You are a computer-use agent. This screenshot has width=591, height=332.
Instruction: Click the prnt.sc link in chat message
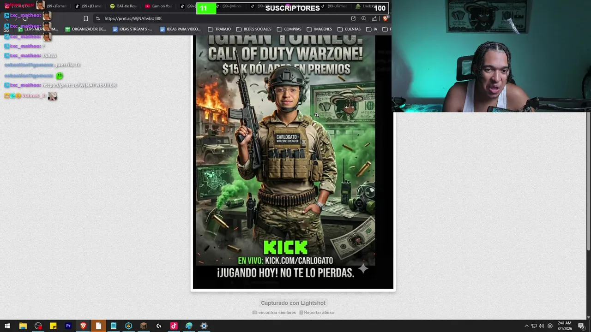(x=79, y=85)
